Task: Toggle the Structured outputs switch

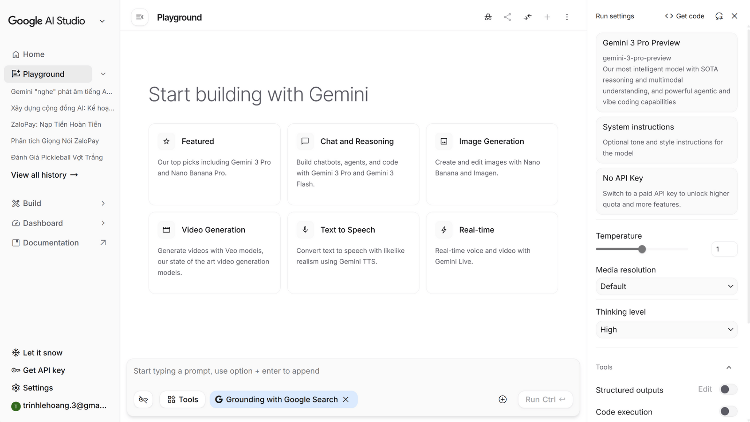Action: tap(728, 390)
